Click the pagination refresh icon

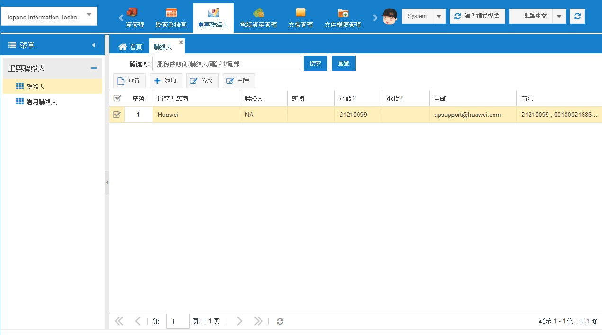(280, 321)
